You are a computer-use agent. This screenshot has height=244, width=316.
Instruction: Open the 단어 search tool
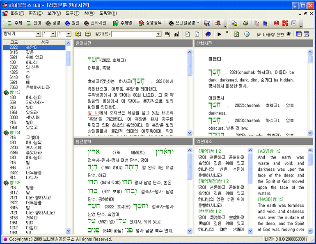[34, 23]
